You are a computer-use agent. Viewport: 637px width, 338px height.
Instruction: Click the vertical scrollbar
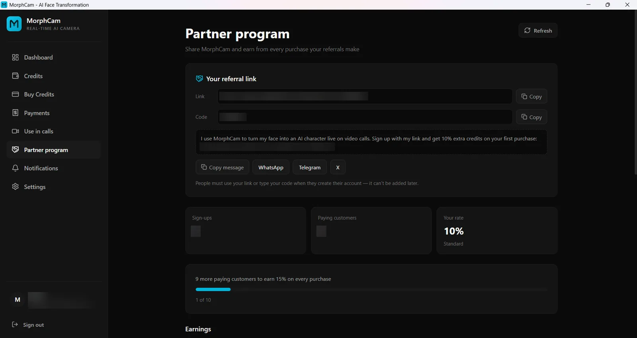click(635, 92)
